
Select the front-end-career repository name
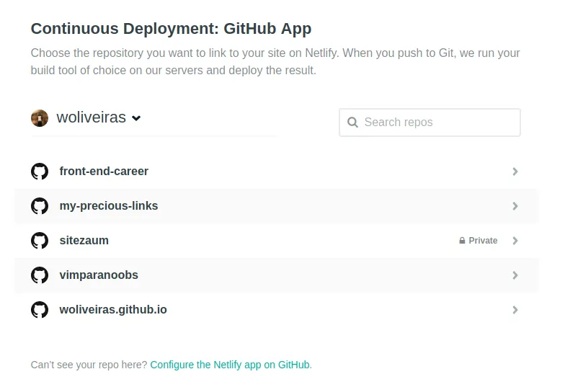pos(104,172)
